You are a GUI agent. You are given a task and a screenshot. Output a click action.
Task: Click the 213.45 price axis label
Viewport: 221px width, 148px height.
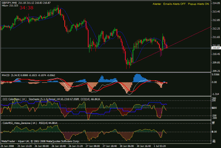(216, 12)
